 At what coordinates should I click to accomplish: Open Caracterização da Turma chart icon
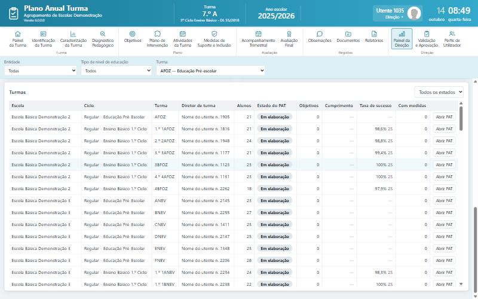click(73, 34)
